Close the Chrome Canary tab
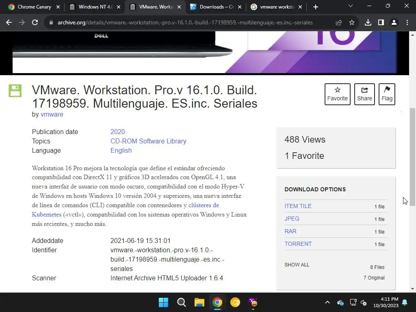 point(58,7)
